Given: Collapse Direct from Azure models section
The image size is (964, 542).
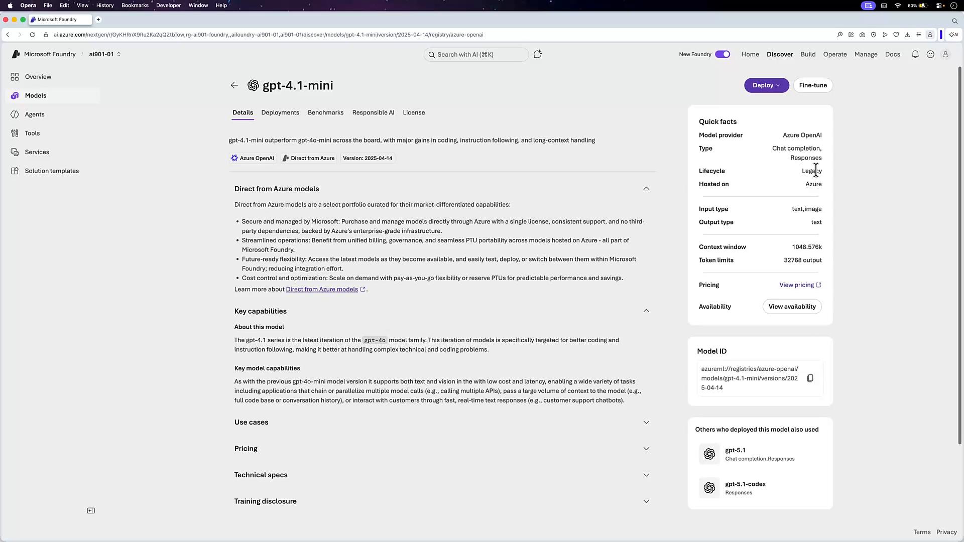Looking at the screenshot, I should point(646,189).
